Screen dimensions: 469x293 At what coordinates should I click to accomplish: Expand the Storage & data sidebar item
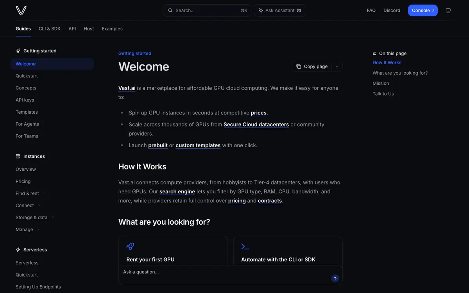(x=52, y=218)
